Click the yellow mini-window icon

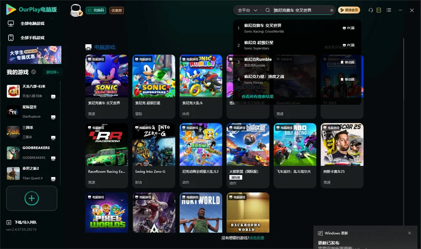[378, 10]
